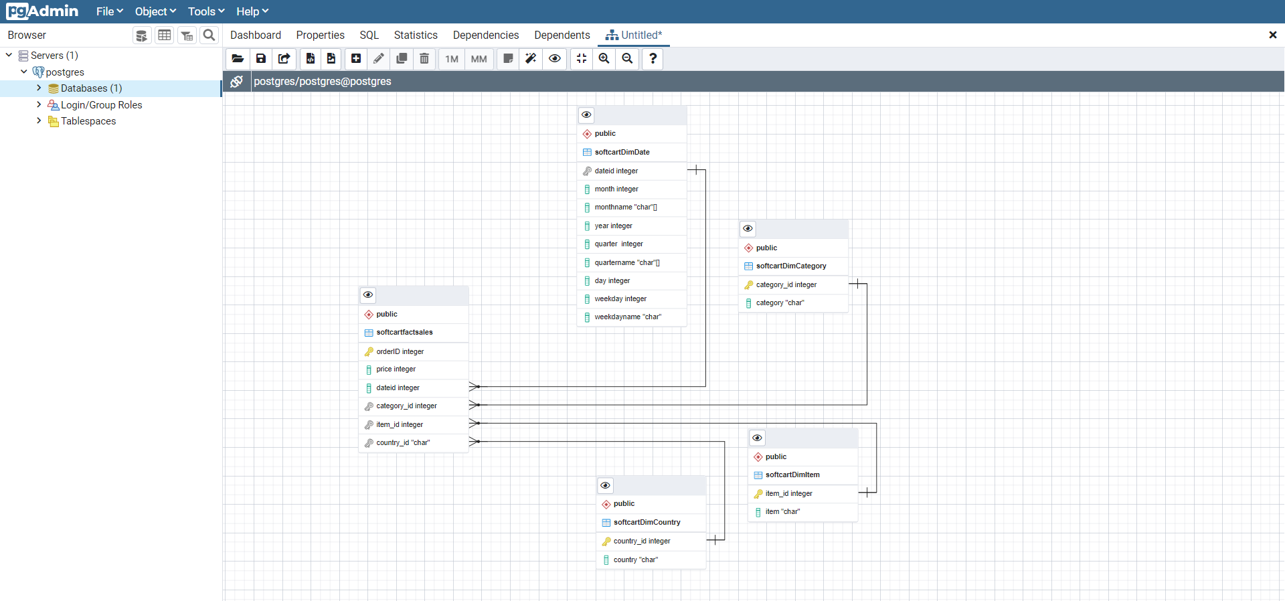Click the trash Drop table icon
1285x601 pixels.
[x=424, y=59]
